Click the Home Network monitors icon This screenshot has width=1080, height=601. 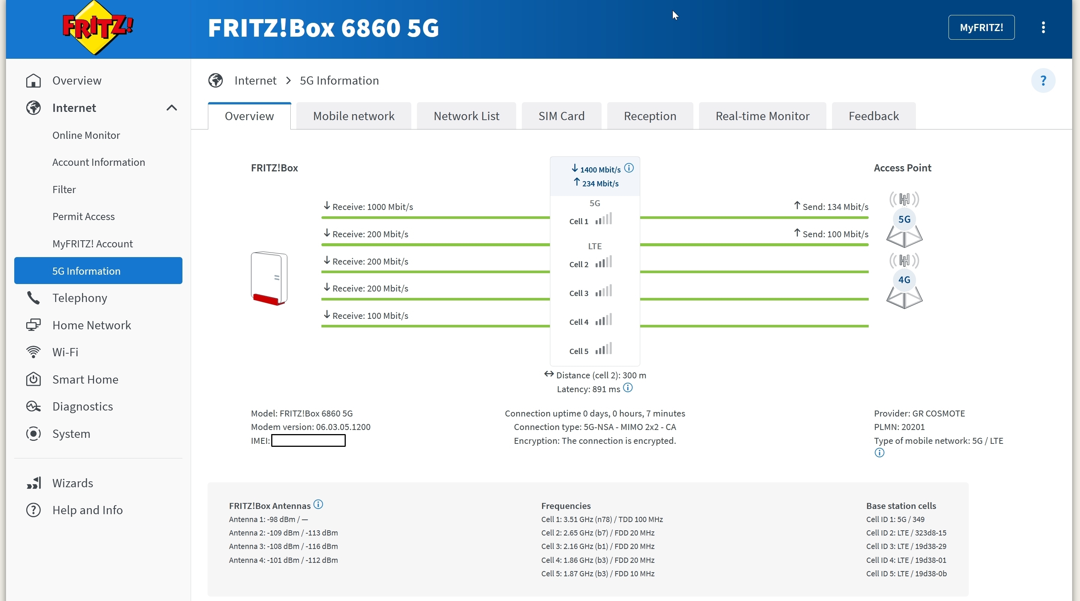34,325
